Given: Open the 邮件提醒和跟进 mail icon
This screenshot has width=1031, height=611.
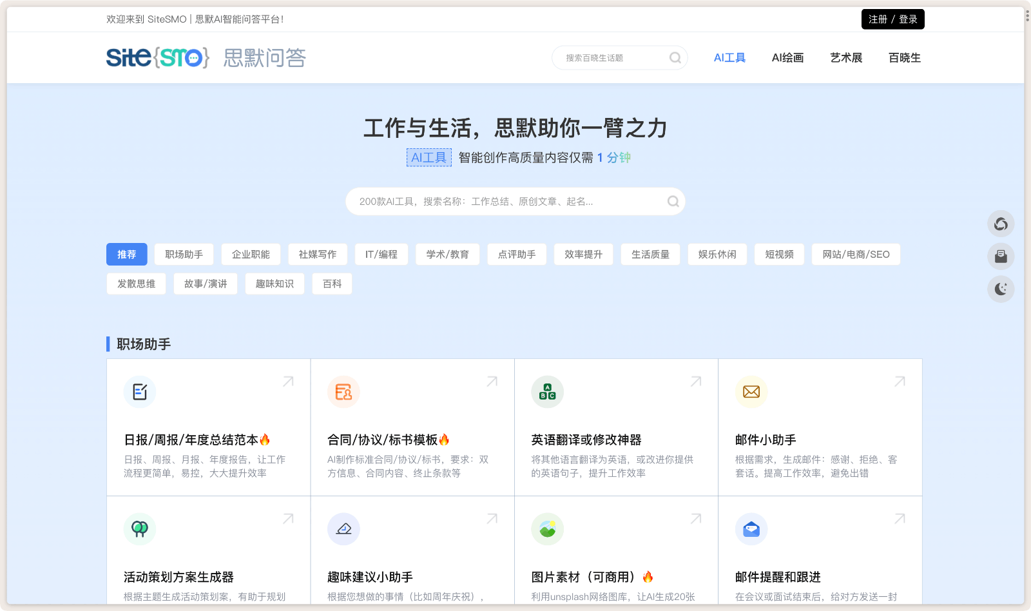Looking at the screenshot, I should click(751, 529).
